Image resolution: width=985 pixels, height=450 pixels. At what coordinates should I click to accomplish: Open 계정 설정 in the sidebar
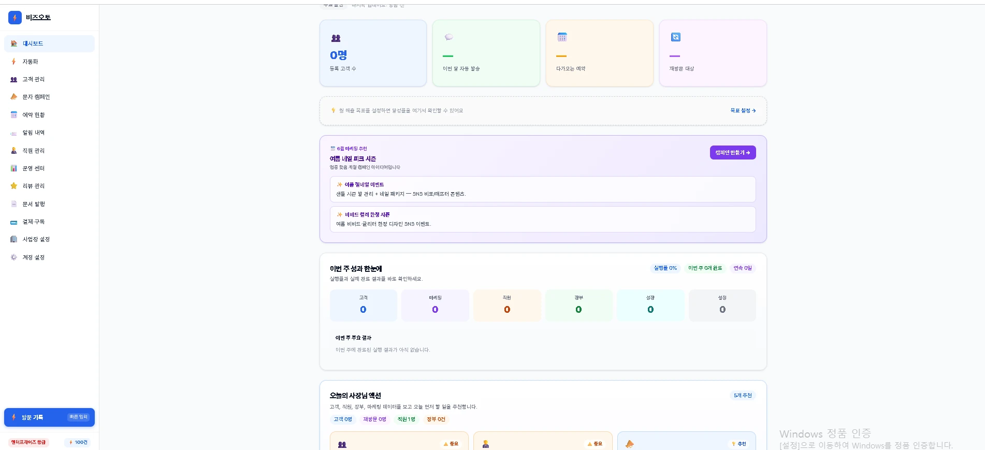[49, 257]
